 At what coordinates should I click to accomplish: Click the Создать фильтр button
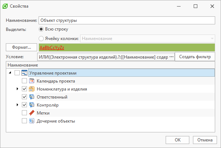(195, 57)
